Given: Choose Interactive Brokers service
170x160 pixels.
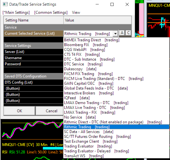Looking at the screenshot, I should click(116, 93).
